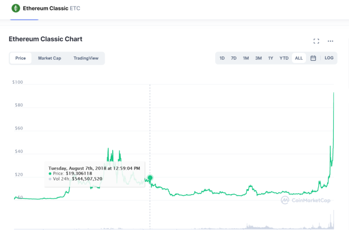Select the ALL time range
Image resolution: width=349 pixels, height=230 pixels.
pyautogui.click(x=299, y=58)
